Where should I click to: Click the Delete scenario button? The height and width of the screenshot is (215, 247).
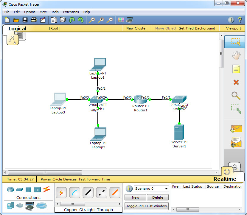(158, 197)
